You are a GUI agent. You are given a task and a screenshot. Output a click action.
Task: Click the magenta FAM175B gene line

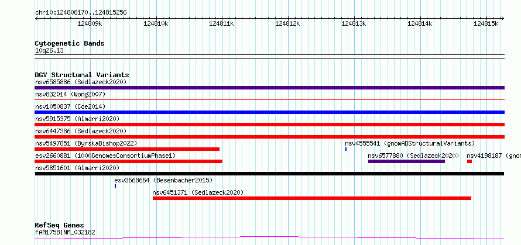pyautogui.click(x=269, y=238)
